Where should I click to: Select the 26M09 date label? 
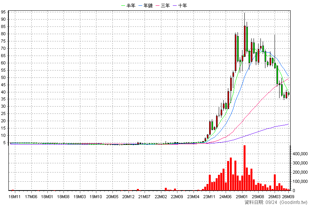(288, 197)
